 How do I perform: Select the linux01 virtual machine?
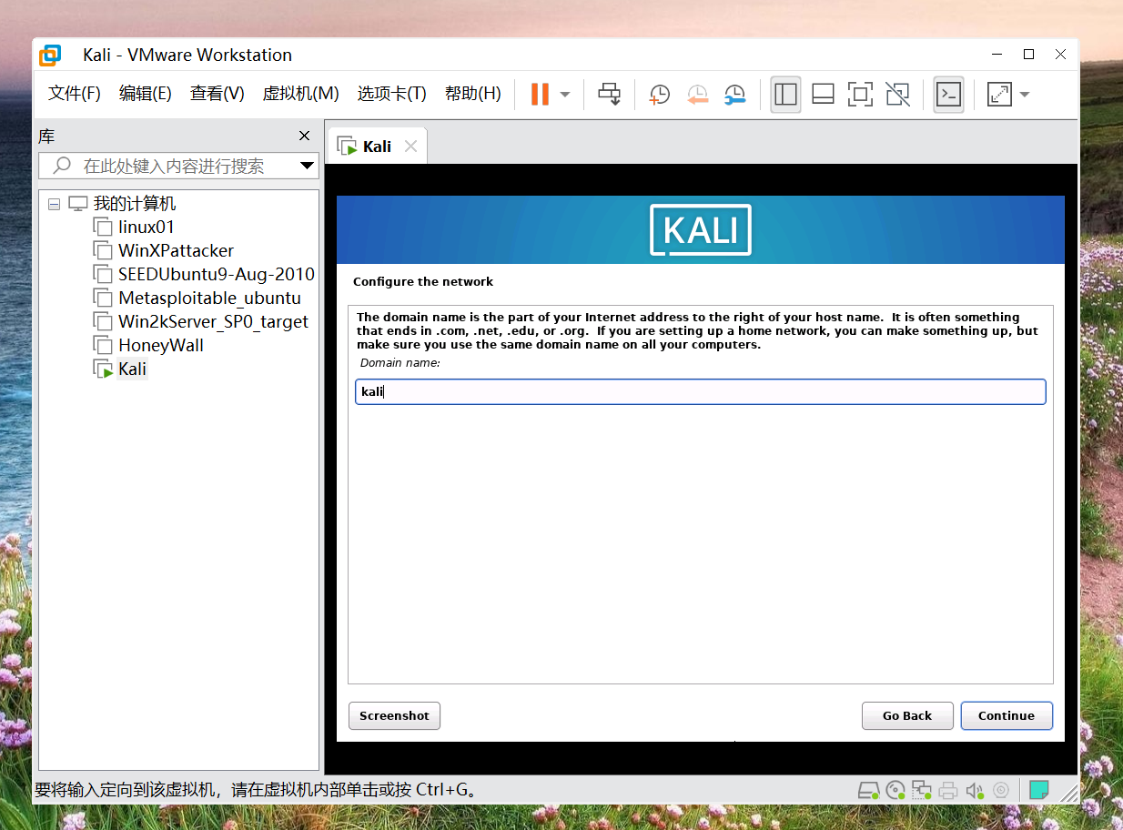coord(146,227)
